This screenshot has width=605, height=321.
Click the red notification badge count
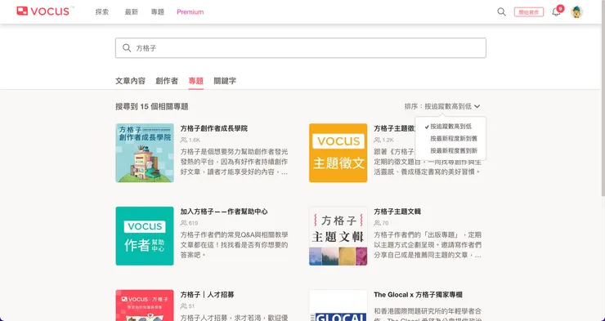(x=560, y=8)
